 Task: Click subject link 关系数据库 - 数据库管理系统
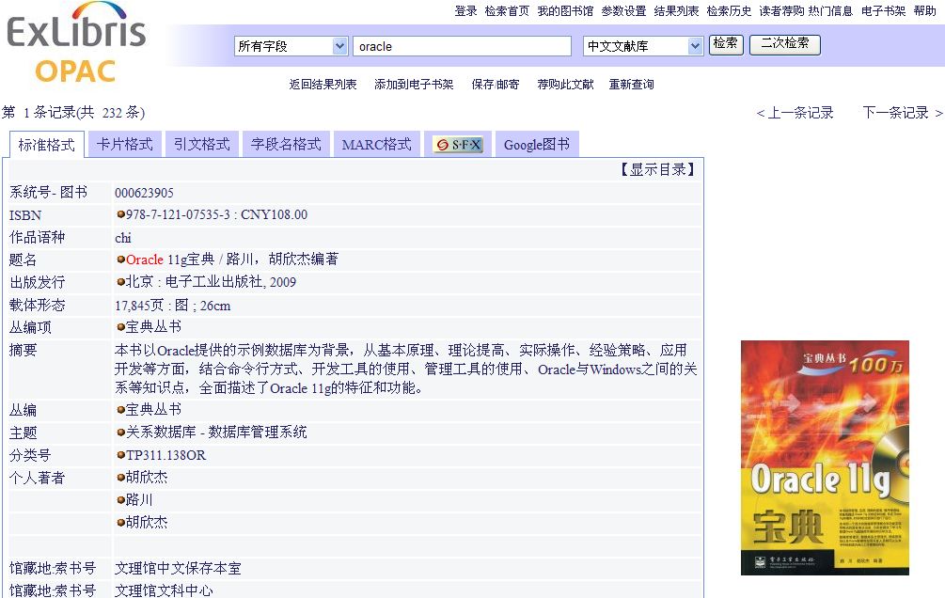point(216,433)
